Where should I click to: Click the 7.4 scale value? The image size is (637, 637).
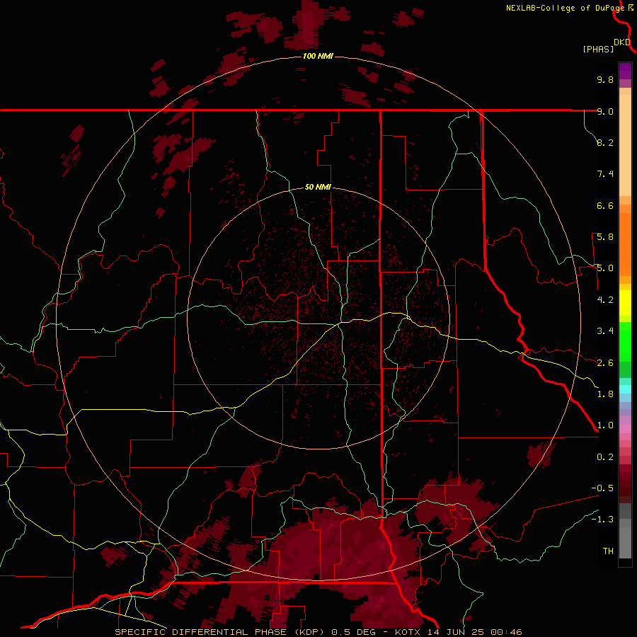[605, 174]
